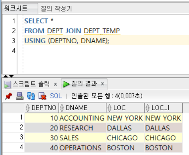Click the delete row icon
Viewport: 189px width, 155px height.
pos(42,96)
